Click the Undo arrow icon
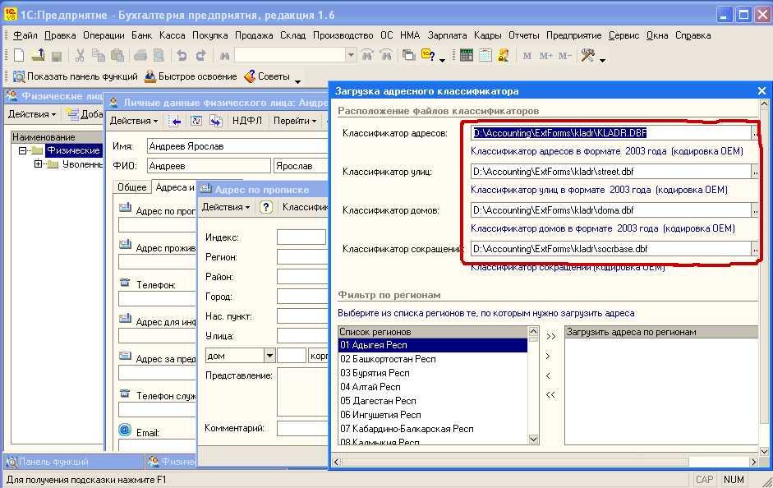 pyautogui.click(x=182, y=56)
